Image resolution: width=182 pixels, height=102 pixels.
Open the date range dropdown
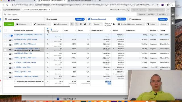pos(153,14)
